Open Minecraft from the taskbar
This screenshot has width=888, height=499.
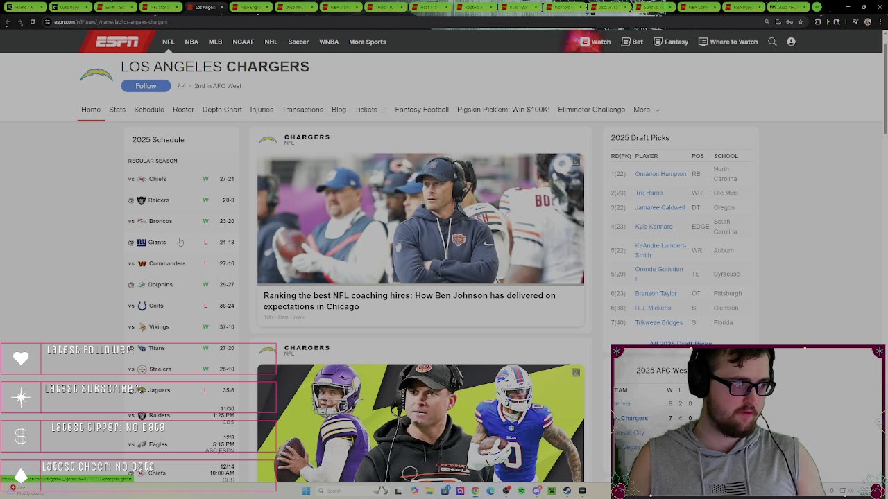tap(552, 491)
